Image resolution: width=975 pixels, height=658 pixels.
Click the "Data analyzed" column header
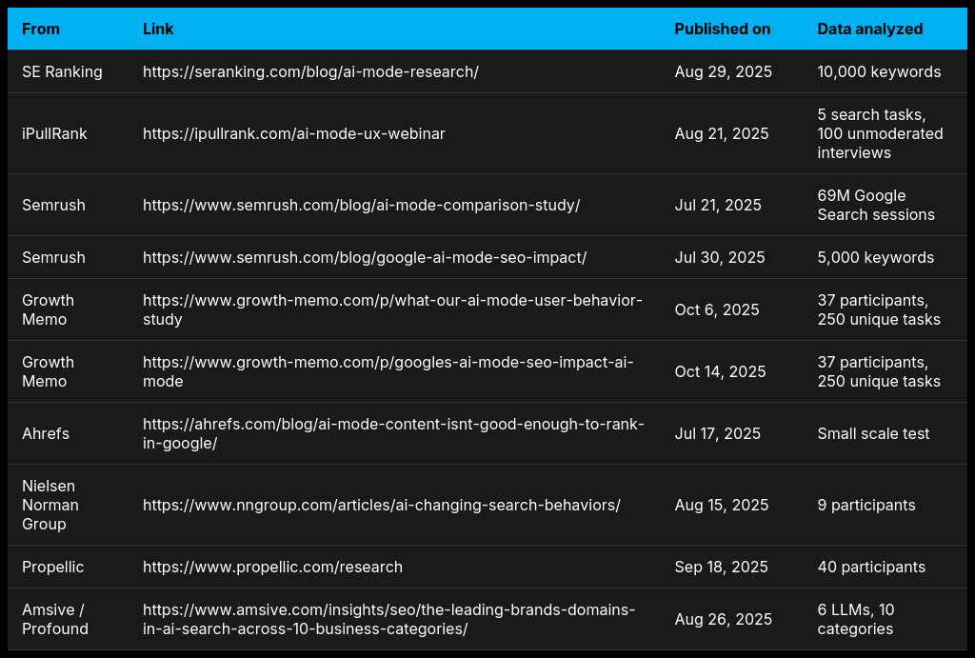pos(869,30)
